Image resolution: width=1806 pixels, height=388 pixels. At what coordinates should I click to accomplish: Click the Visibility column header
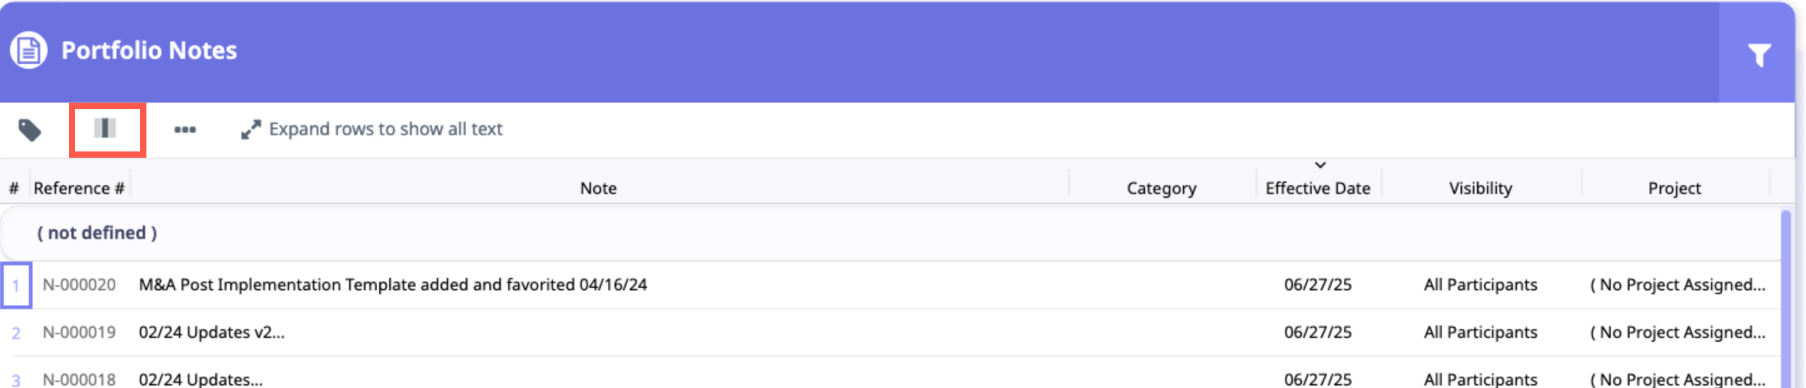pos(1480,189)
